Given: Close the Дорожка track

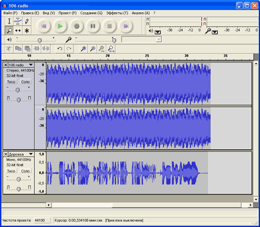Looking at the screenshot, I should point(6,154).
